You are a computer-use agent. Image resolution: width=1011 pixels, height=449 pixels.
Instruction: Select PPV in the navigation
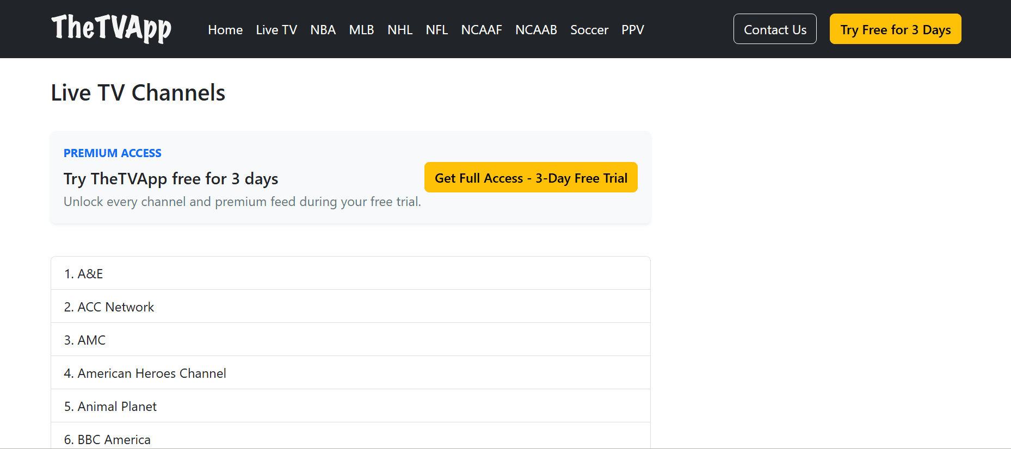click(632, 30)
